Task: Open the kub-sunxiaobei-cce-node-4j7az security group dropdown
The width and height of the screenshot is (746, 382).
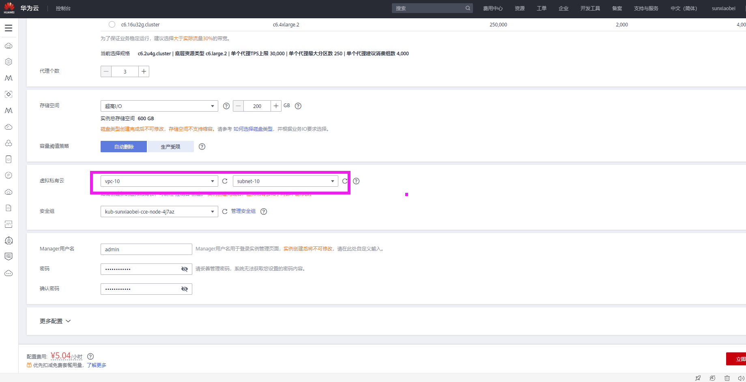Action: click(159, 212)
